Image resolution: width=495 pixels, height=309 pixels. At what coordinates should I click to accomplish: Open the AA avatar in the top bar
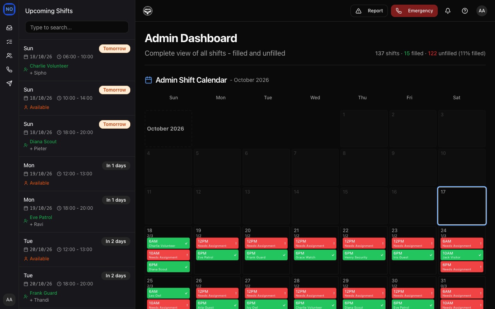(482, 11)
